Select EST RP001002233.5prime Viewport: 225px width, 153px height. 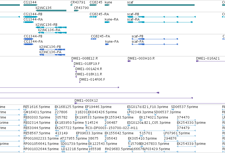[x=24, y=141]
